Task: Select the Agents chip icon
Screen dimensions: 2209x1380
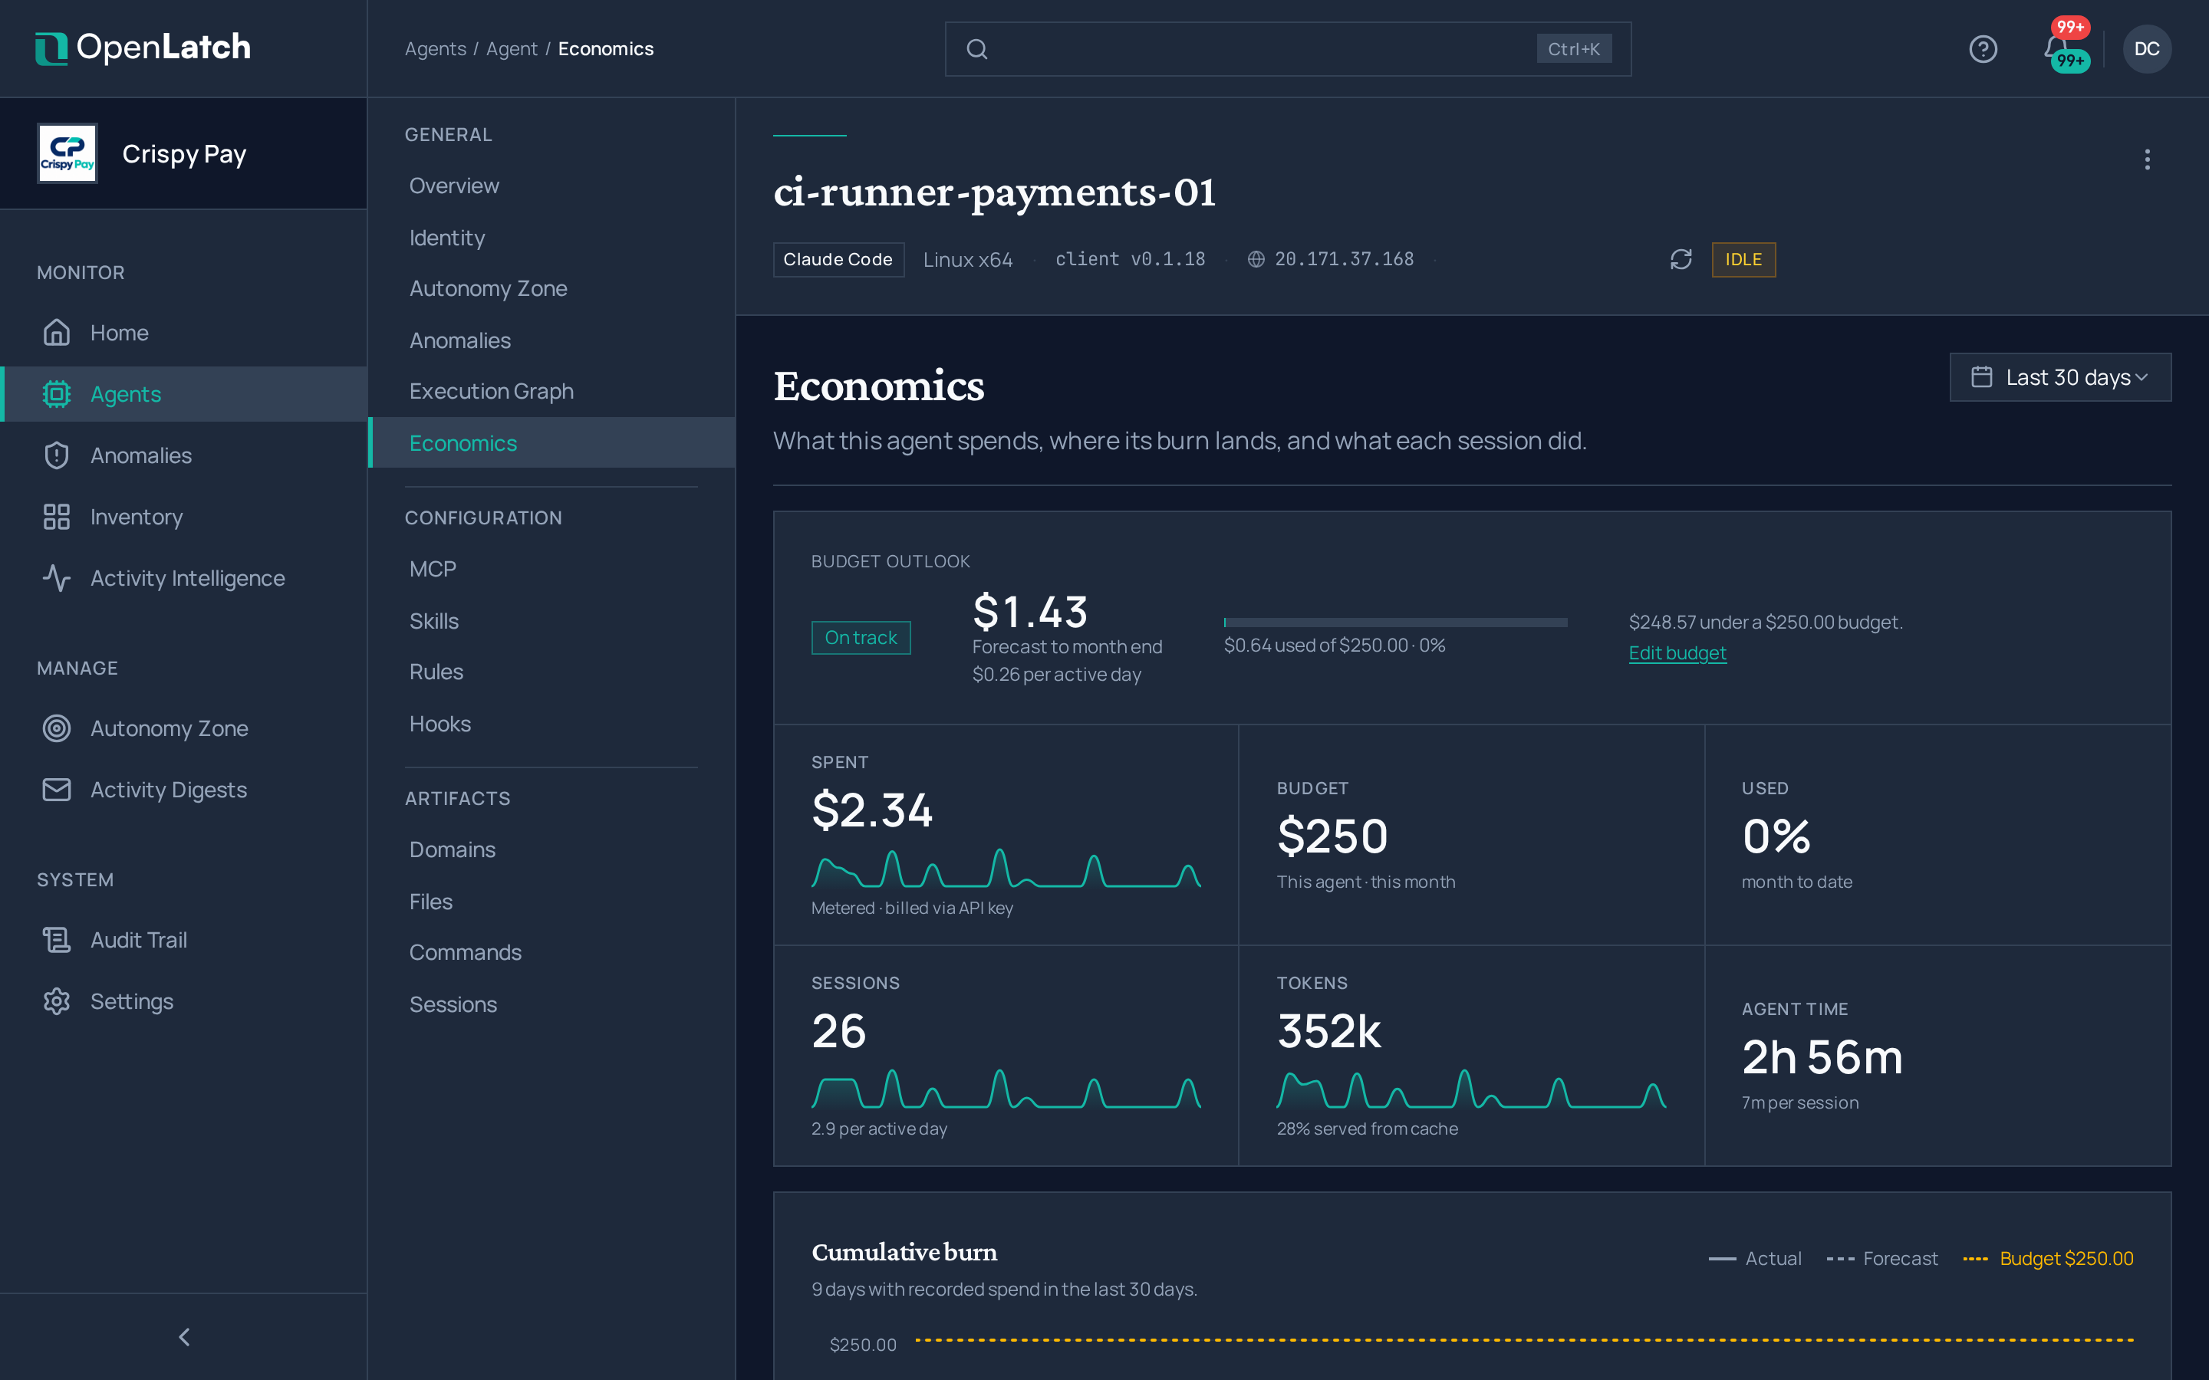Action: (57, 394)
